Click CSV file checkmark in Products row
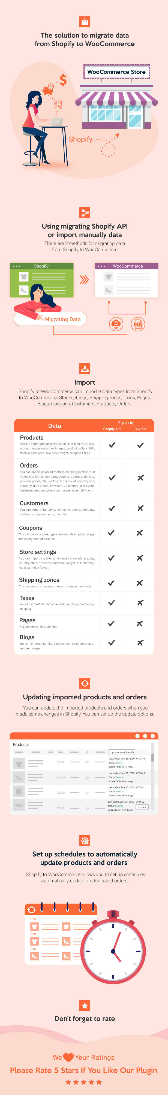 (x=140, y=445)
